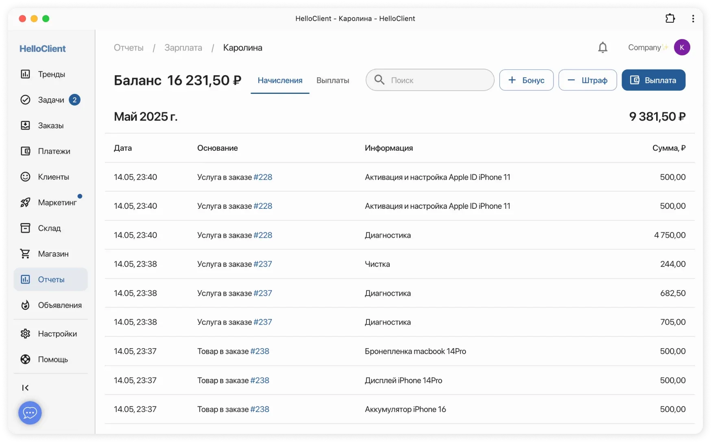
Task: Go to Зарплата in breadcrumb
Action: click(x=183, y=48)
